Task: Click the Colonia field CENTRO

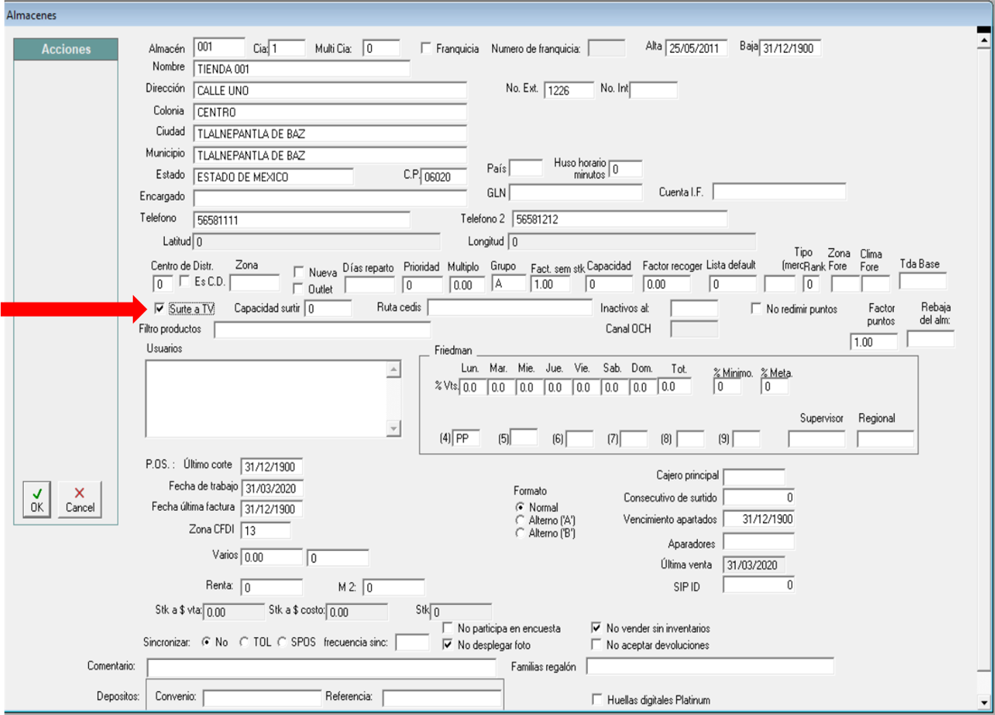Action: click(x=330, y=112)
